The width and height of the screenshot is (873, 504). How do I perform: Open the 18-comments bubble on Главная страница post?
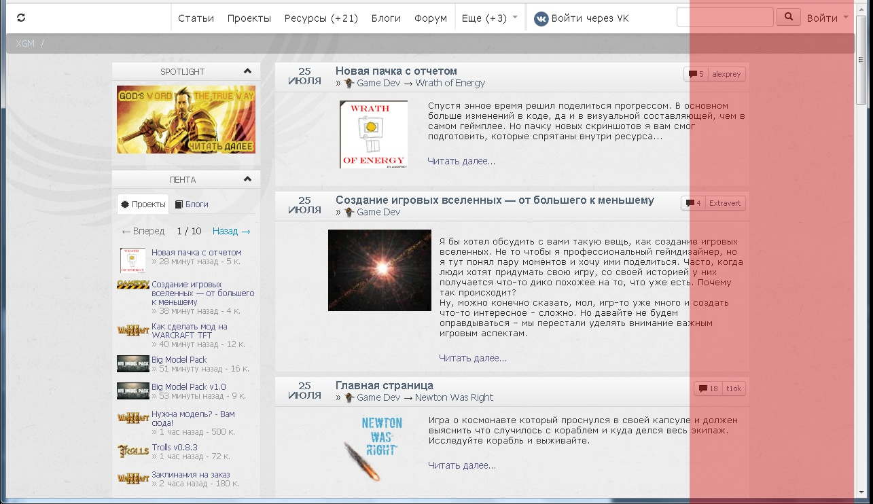pyautogui.click(x=708, y=389)
